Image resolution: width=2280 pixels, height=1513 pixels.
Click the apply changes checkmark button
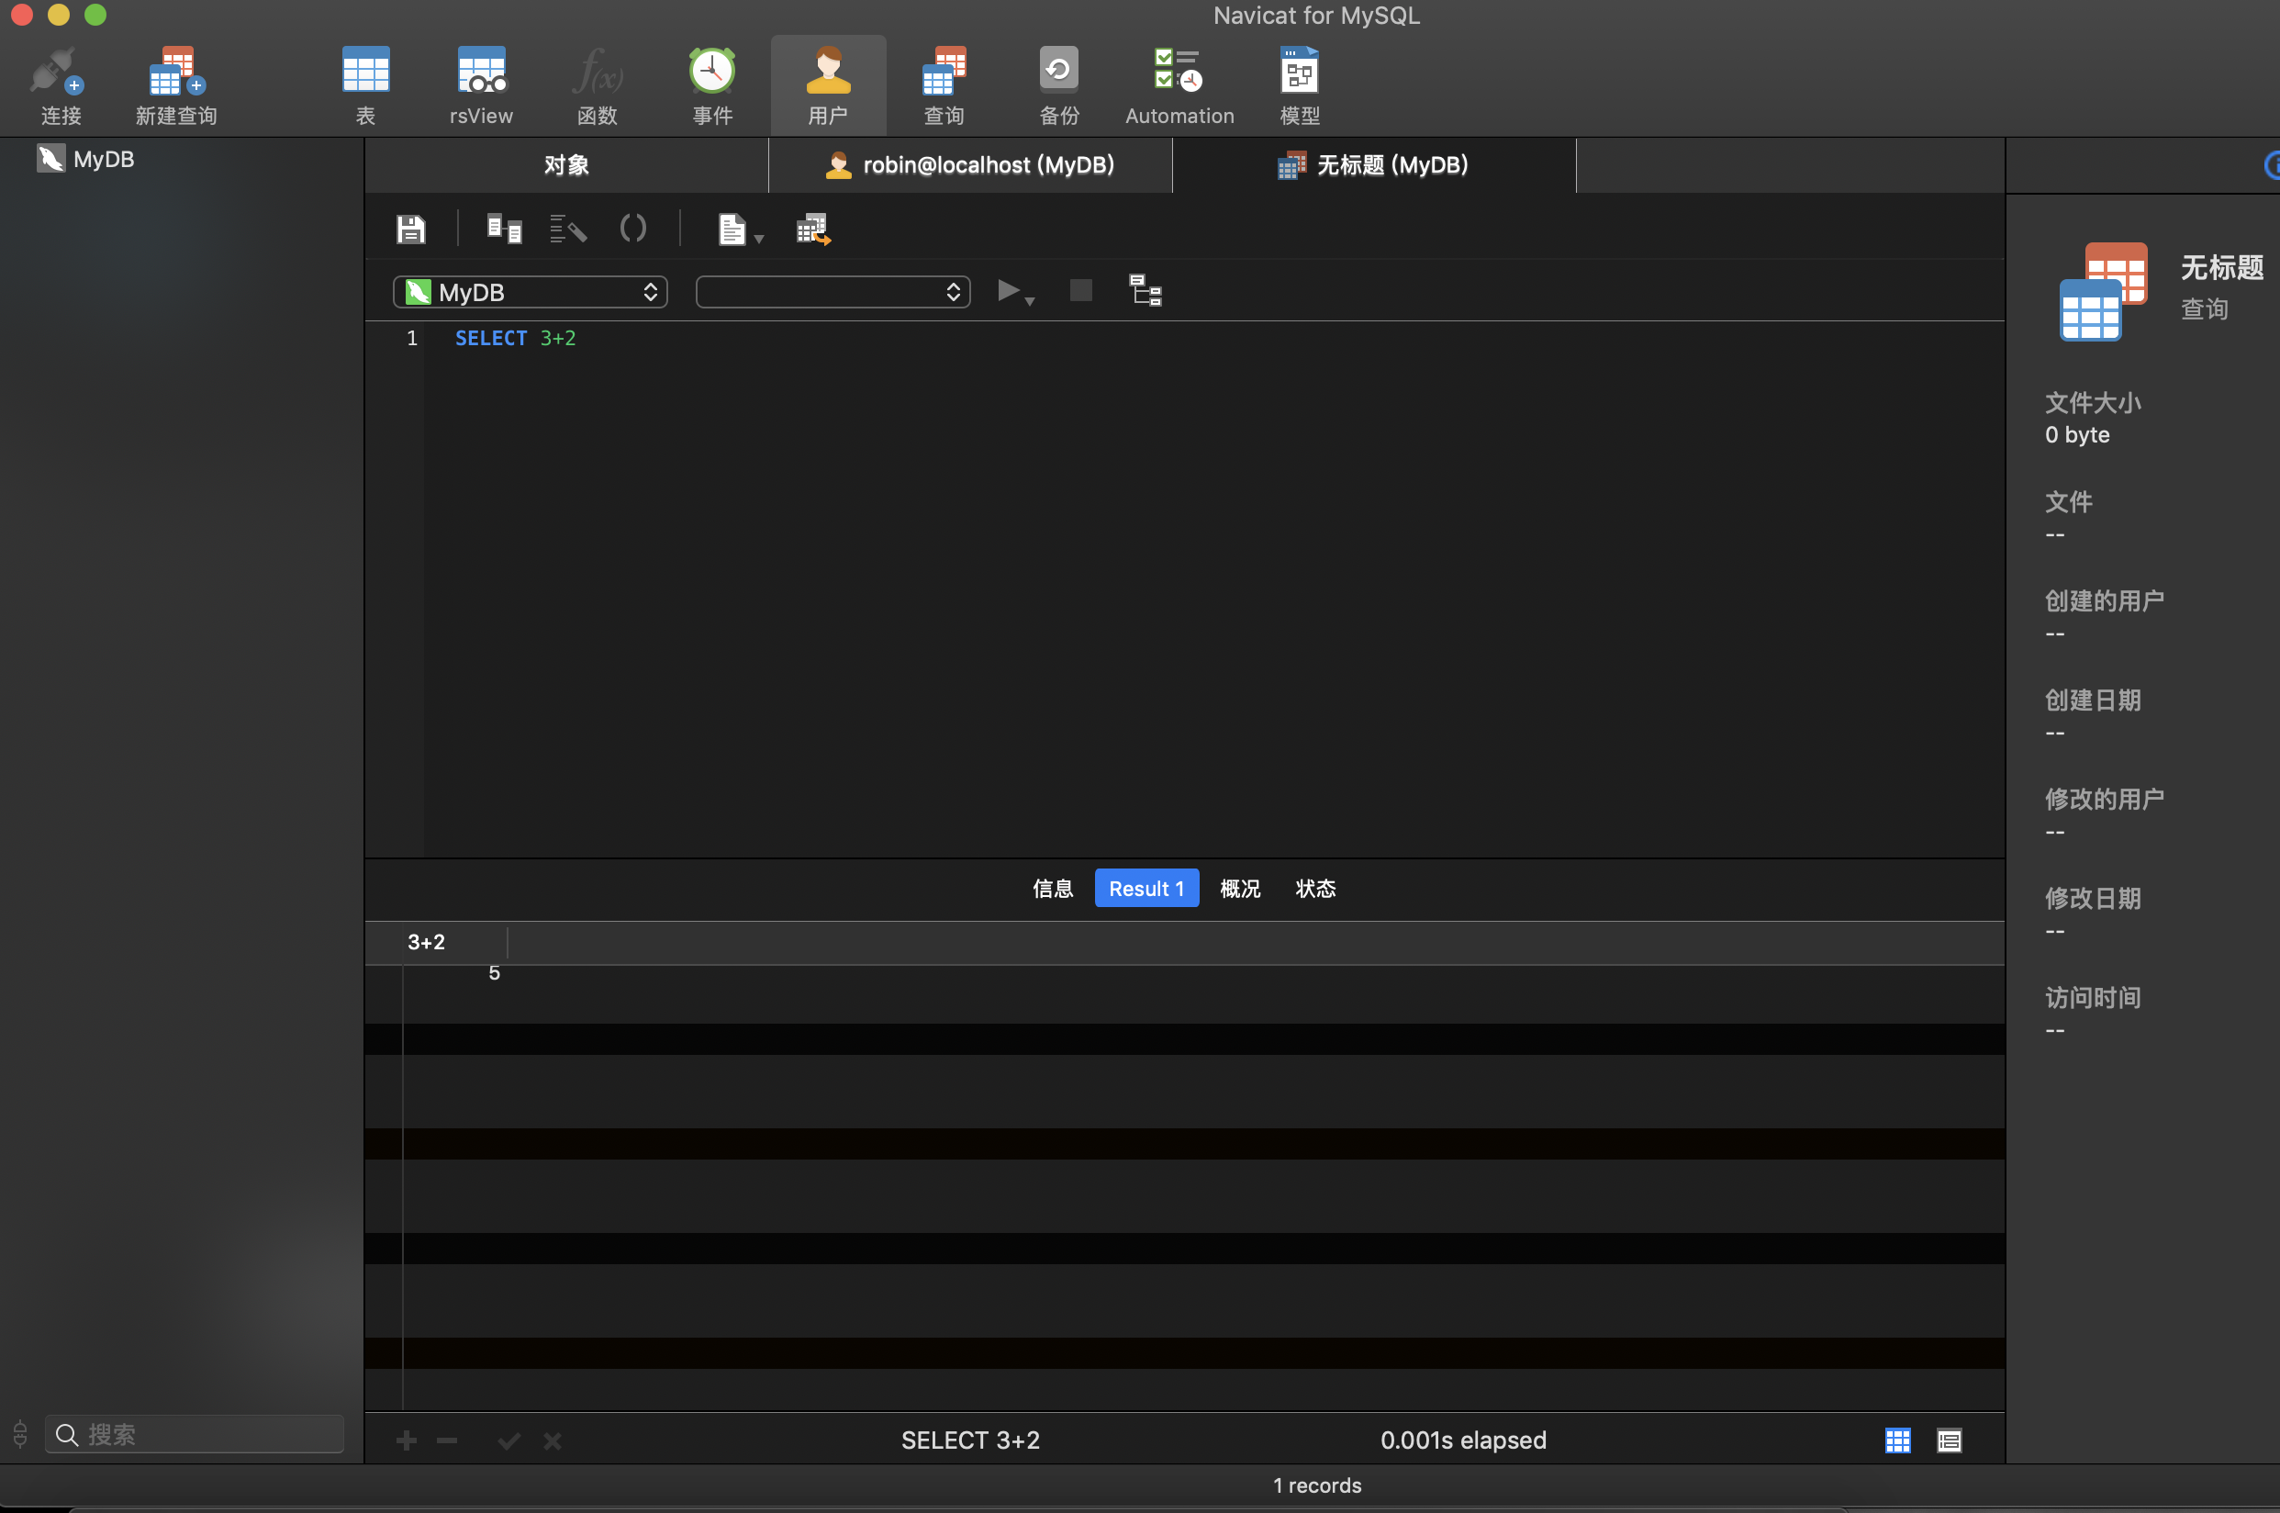[509, 1440]
